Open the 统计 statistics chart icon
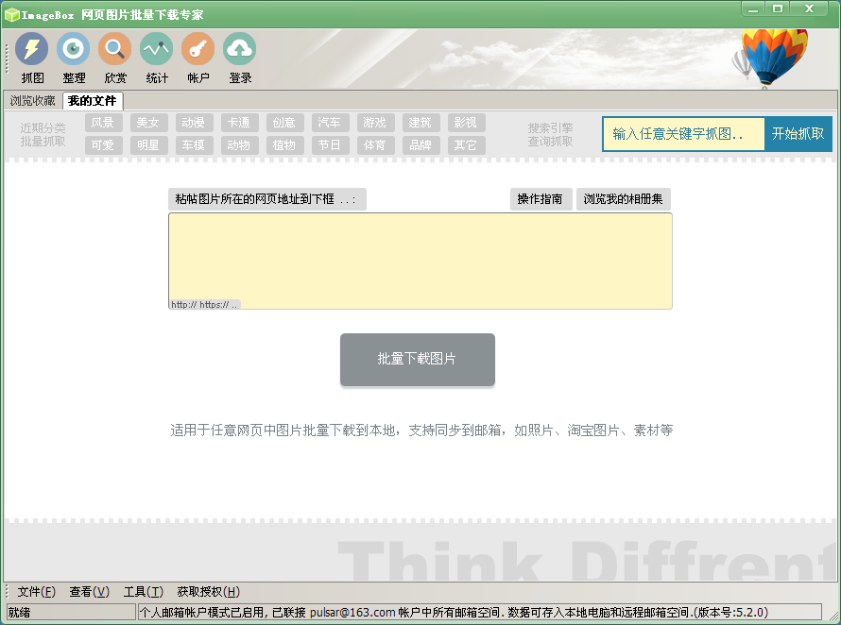Image resolution: width=841 pixels, height=625 pixels. (x=157, y=49)
